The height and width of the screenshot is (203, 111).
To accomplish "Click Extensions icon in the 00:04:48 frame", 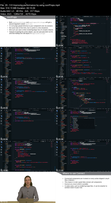I will coord(57,59).
